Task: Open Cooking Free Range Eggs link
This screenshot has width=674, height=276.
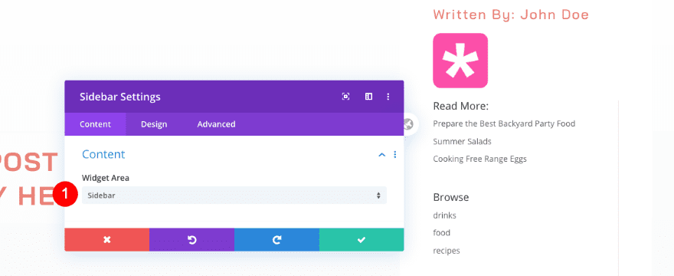Action: point(479,159)
